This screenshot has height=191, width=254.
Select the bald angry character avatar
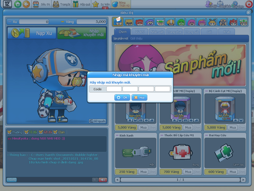(222, 22)
